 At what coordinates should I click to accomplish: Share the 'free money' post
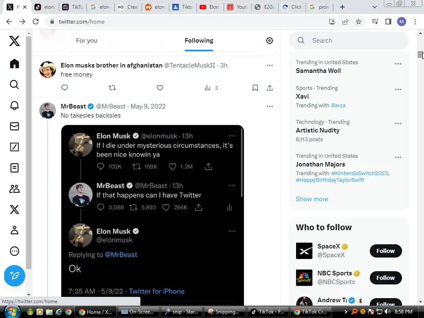tap(270, 88)
